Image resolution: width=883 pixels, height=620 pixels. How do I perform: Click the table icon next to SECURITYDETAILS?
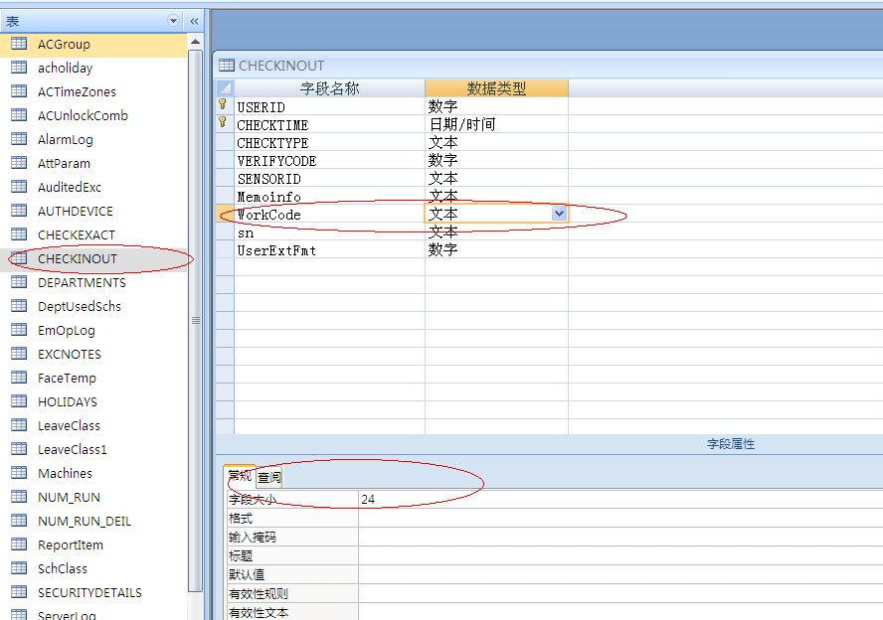coord(17,592)
